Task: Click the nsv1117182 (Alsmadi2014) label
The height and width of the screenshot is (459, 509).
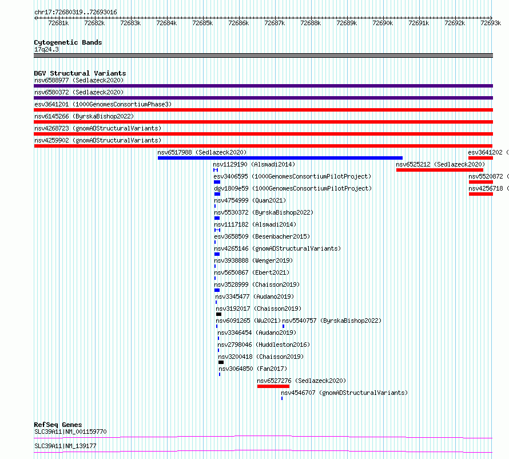Action: [x=255, y=224]
